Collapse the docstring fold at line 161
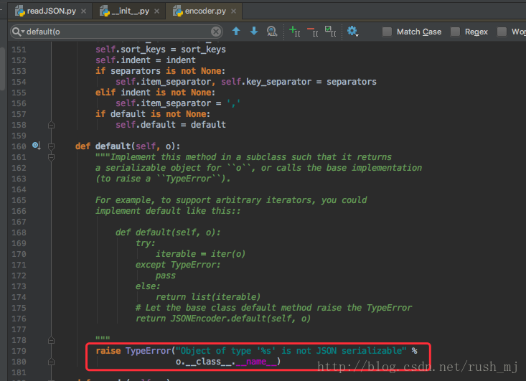 (52, 157)
